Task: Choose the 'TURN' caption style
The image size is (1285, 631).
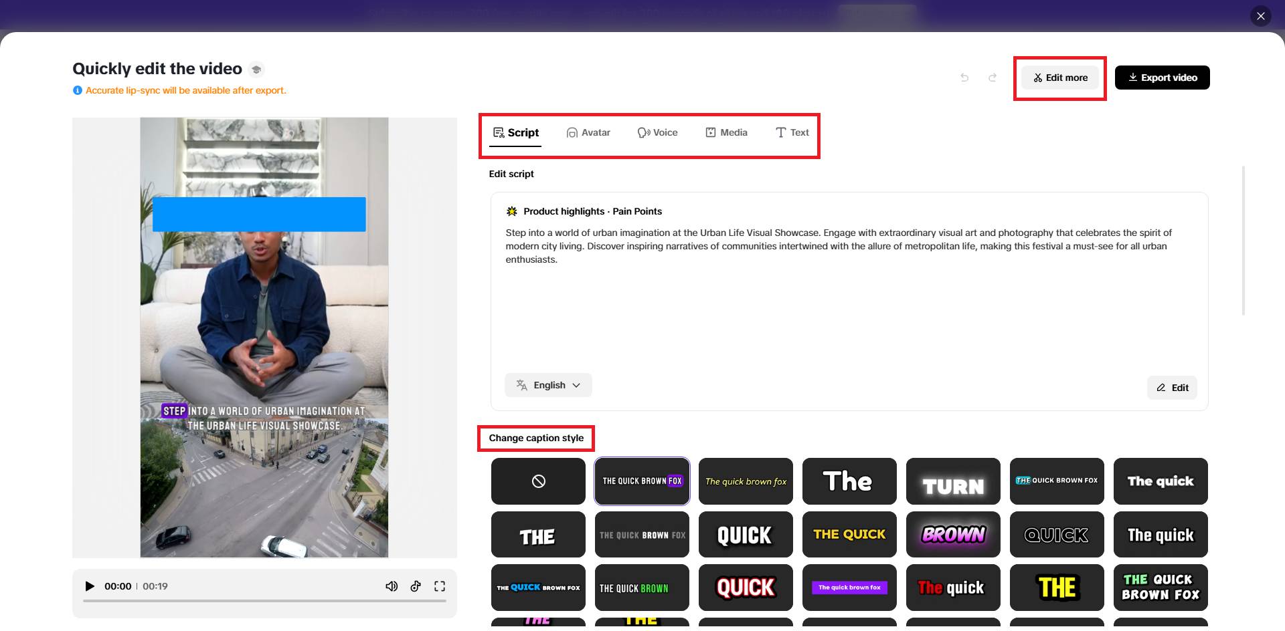Action: 953,481
